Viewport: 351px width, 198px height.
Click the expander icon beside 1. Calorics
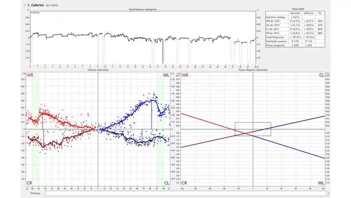point(24,5)
